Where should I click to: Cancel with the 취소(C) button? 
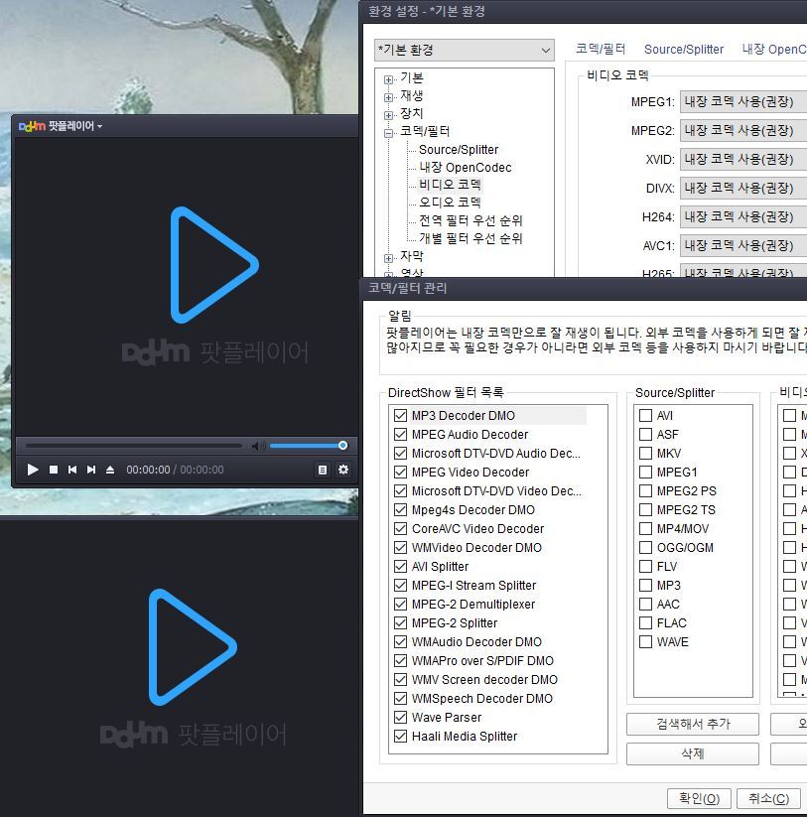tap(768, 798)
